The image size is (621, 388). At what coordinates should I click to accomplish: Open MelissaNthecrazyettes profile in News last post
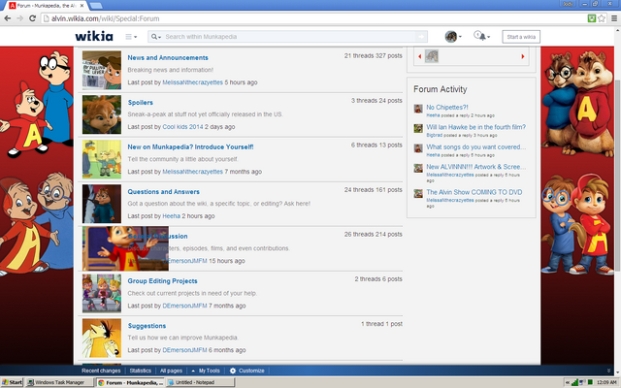point(192,82)
